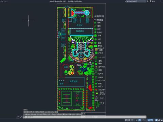Toggle object snap tracking icon
This screenshot has width=163, height=122.
click(149, 120)
